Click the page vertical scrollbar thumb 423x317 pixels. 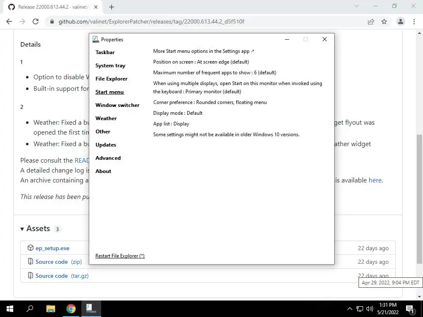click(x=419, y=199)
